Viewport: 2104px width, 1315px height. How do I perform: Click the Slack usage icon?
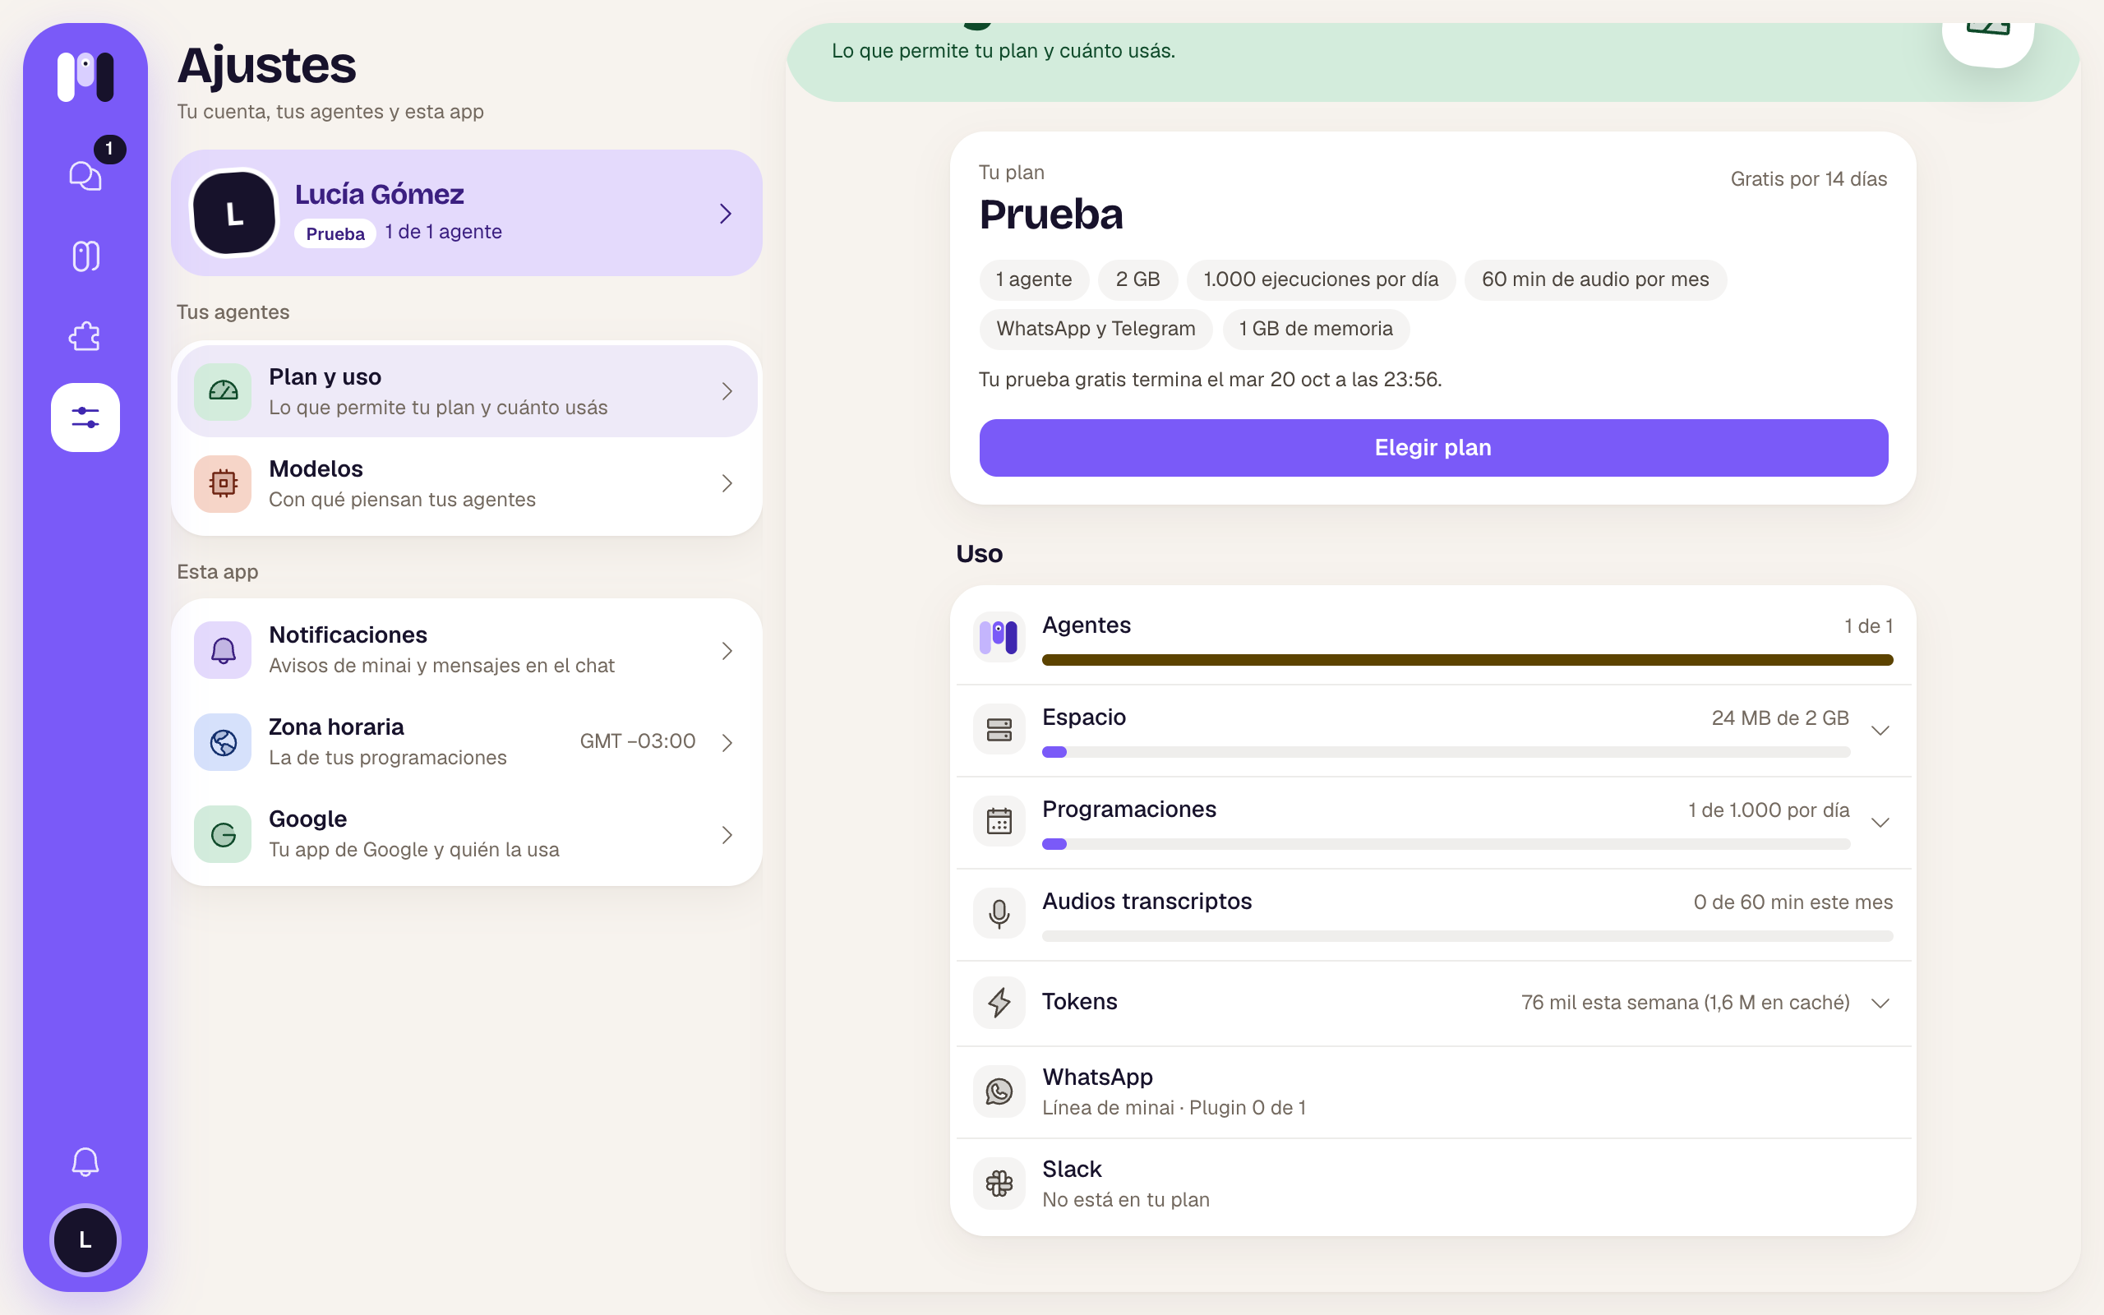tap(999, 1183)
